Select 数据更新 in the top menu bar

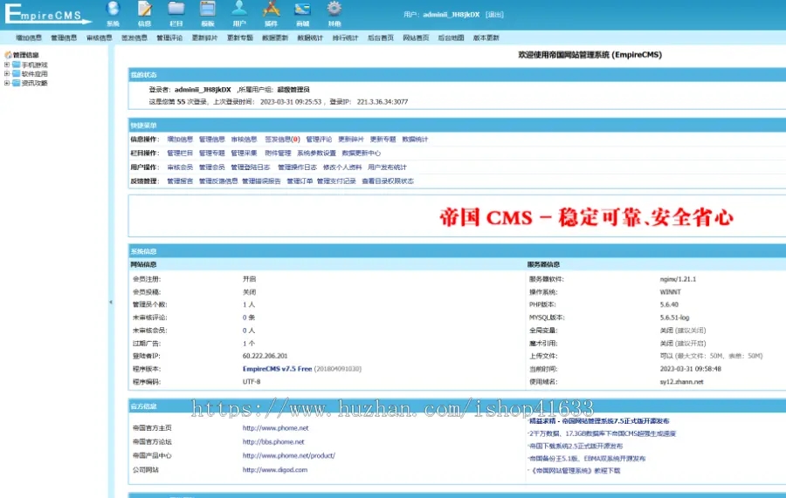pos(275,38)
